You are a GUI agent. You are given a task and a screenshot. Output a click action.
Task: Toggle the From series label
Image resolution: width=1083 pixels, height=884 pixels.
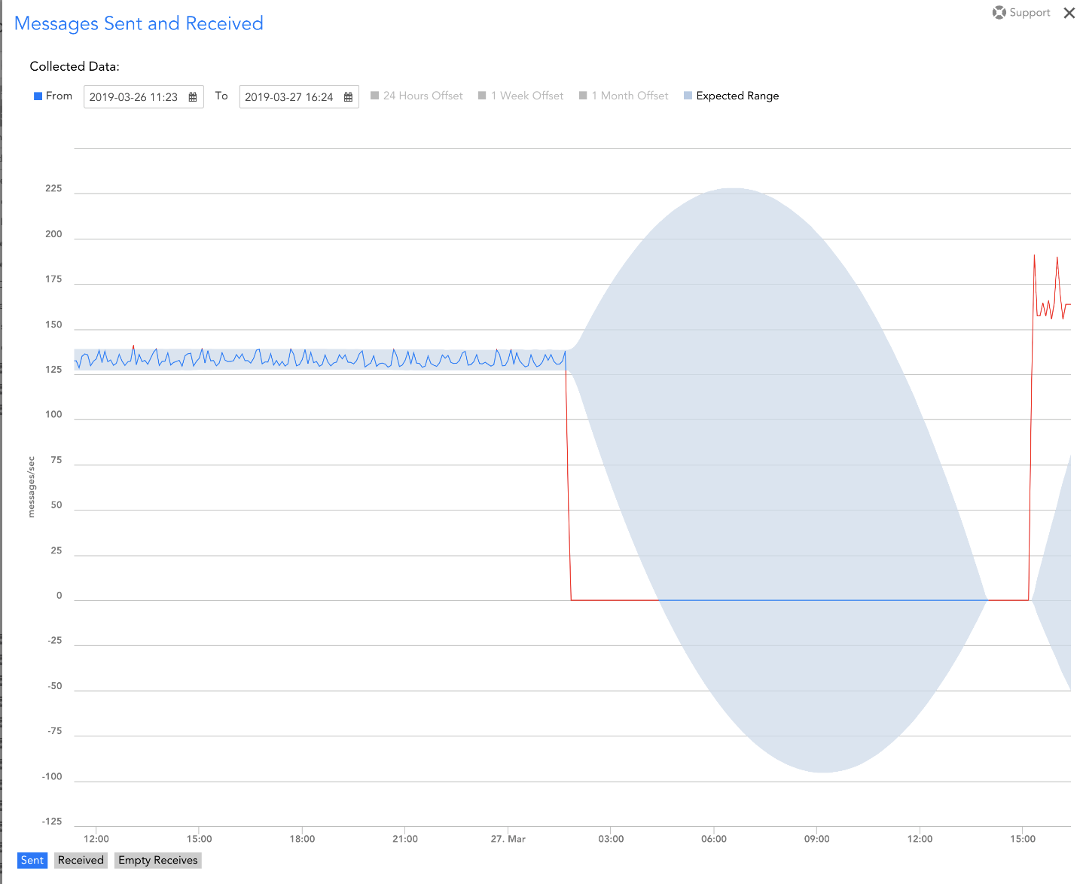[59, 96]
